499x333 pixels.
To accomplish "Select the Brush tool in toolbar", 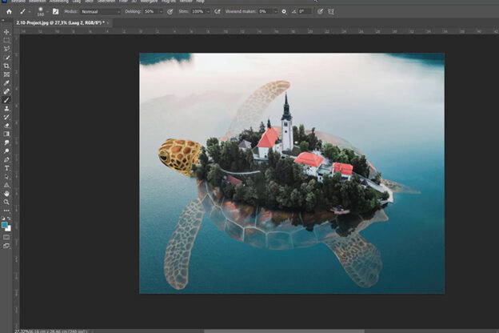I will [6, 100].
